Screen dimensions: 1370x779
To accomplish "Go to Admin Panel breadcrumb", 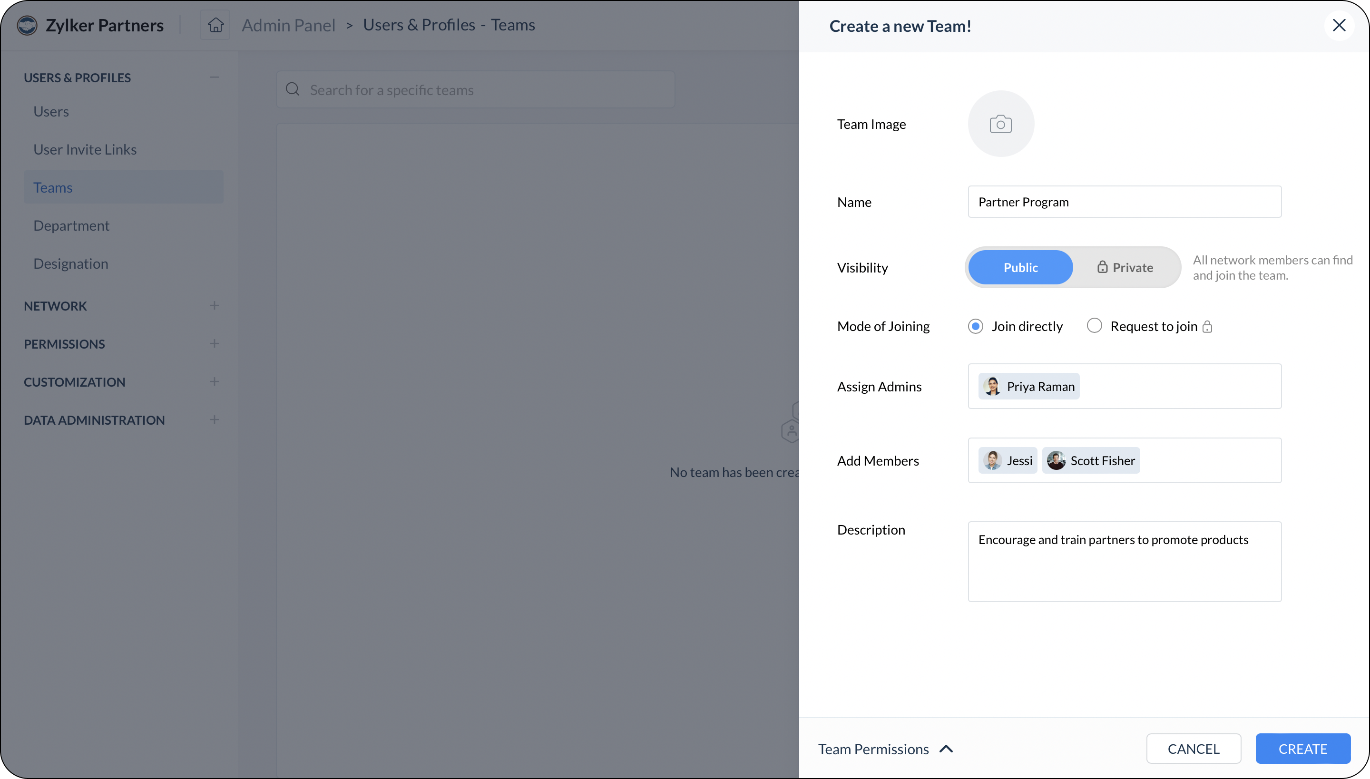I will tap(288, 25).
